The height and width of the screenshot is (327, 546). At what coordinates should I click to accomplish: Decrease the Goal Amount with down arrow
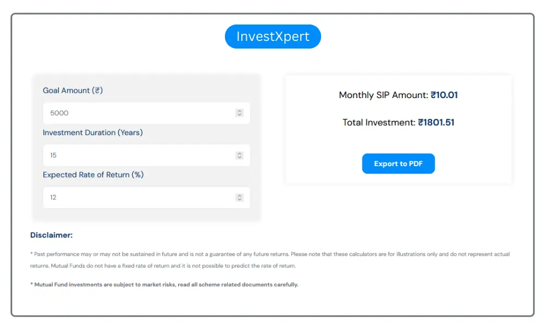pyautogui.click(x=239, y=115)
